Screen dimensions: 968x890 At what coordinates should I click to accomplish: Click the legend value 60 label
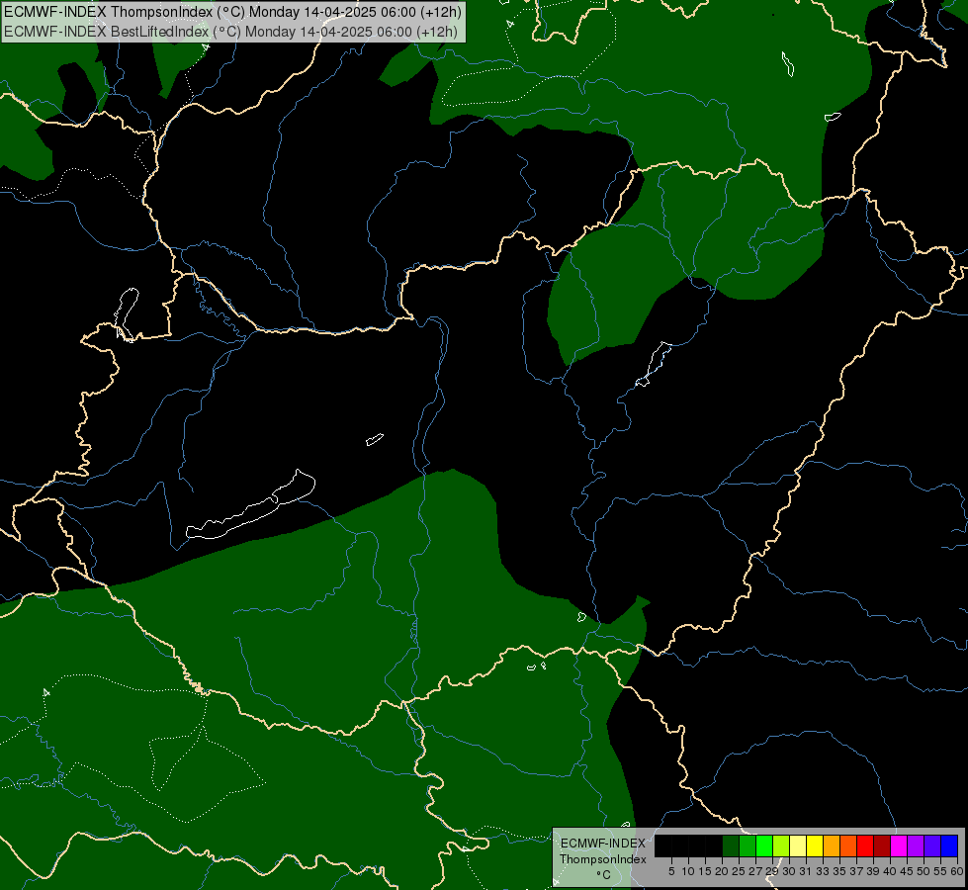pos(957,871)
